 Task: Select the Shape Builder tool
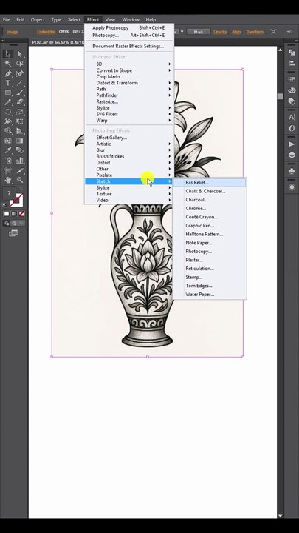point(8,131)
